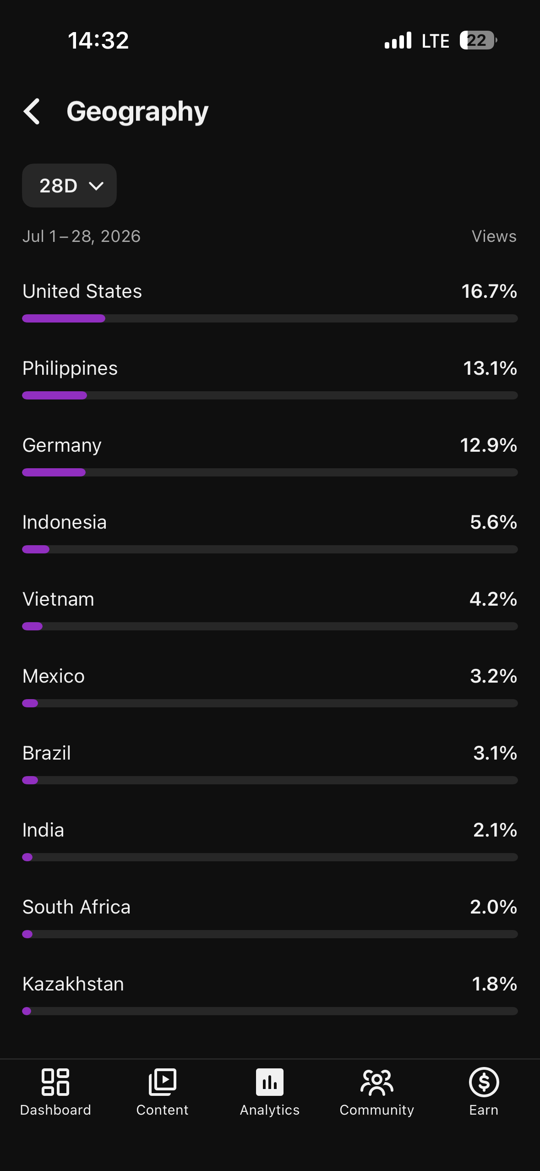Tap the back arrow beside Geography
Screen dimensions: 540x1171
click(32, 111)
